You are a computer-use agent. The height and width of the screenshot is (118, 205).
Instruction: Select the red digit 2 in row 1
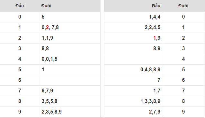47,28
